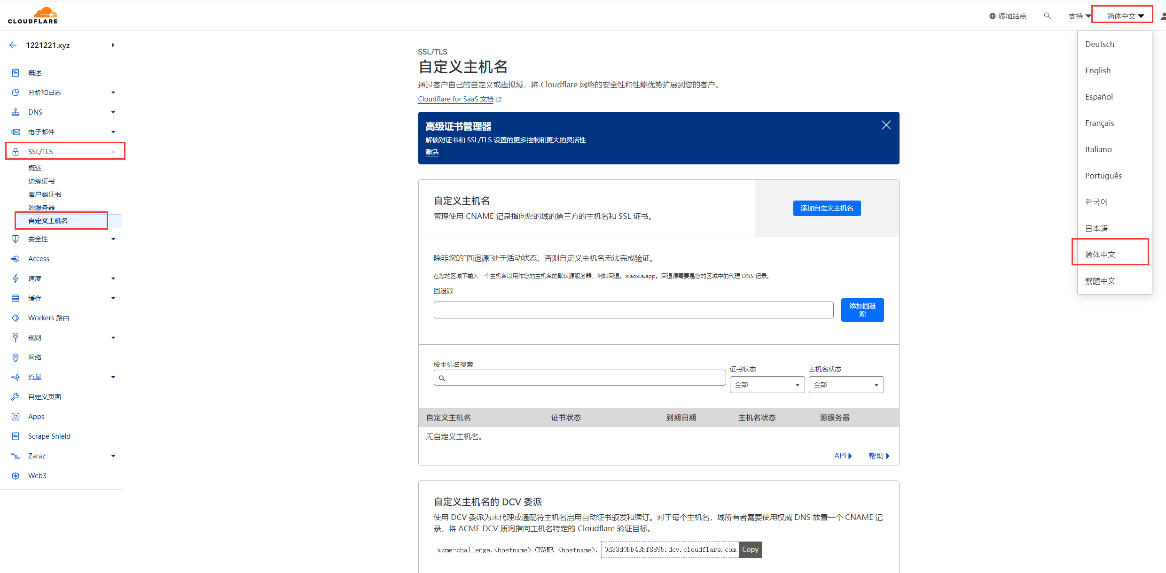Close the 高级证书管理器 banner
Screen dimensions: 1166x573
coord(886,125)
